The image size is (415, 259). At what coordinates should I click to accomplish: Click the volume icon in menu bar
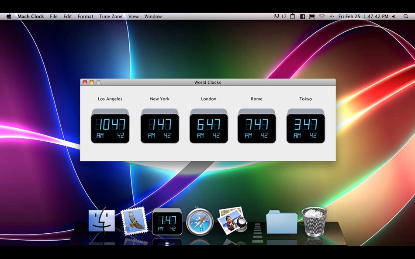[x=394, y=17]
